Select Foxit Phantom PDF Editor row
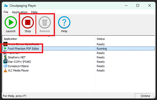157x100 pixels. [79, 49]
